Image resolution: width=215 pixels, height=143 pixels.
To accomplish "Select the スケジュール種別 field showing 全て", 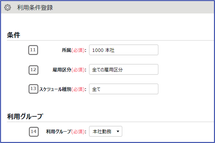I will pos(124,89).
